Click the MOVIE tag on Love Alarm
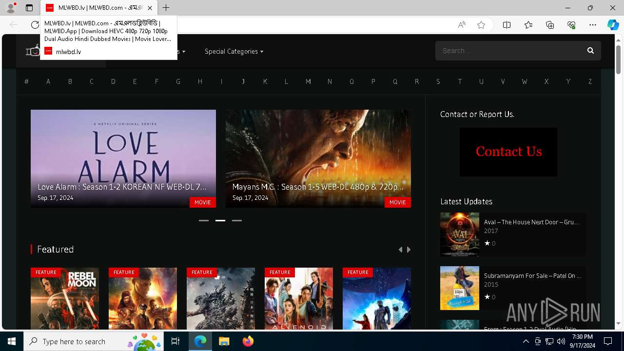Image resolution: width=624 pixels, height=351 pixels. [203, 202]
